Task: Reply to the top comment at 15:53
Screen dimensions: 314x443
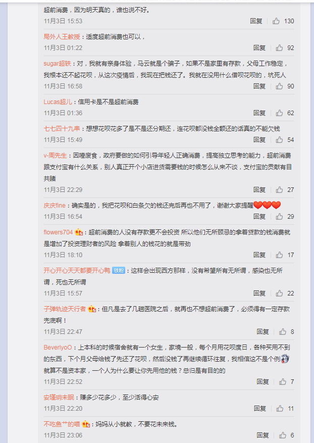Action: 256,21
